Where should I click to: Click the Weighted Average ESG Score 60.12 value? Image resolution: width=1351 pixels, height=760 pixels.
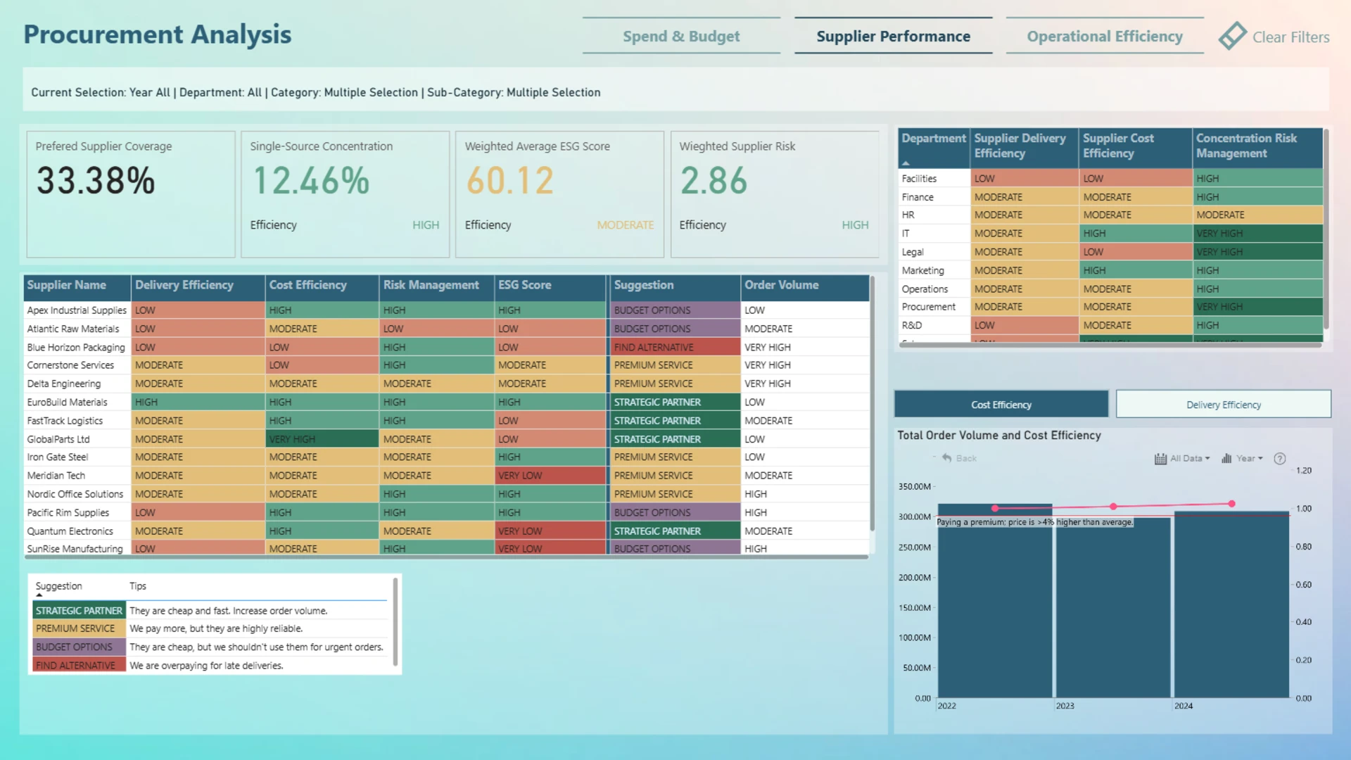click(510, 181)
